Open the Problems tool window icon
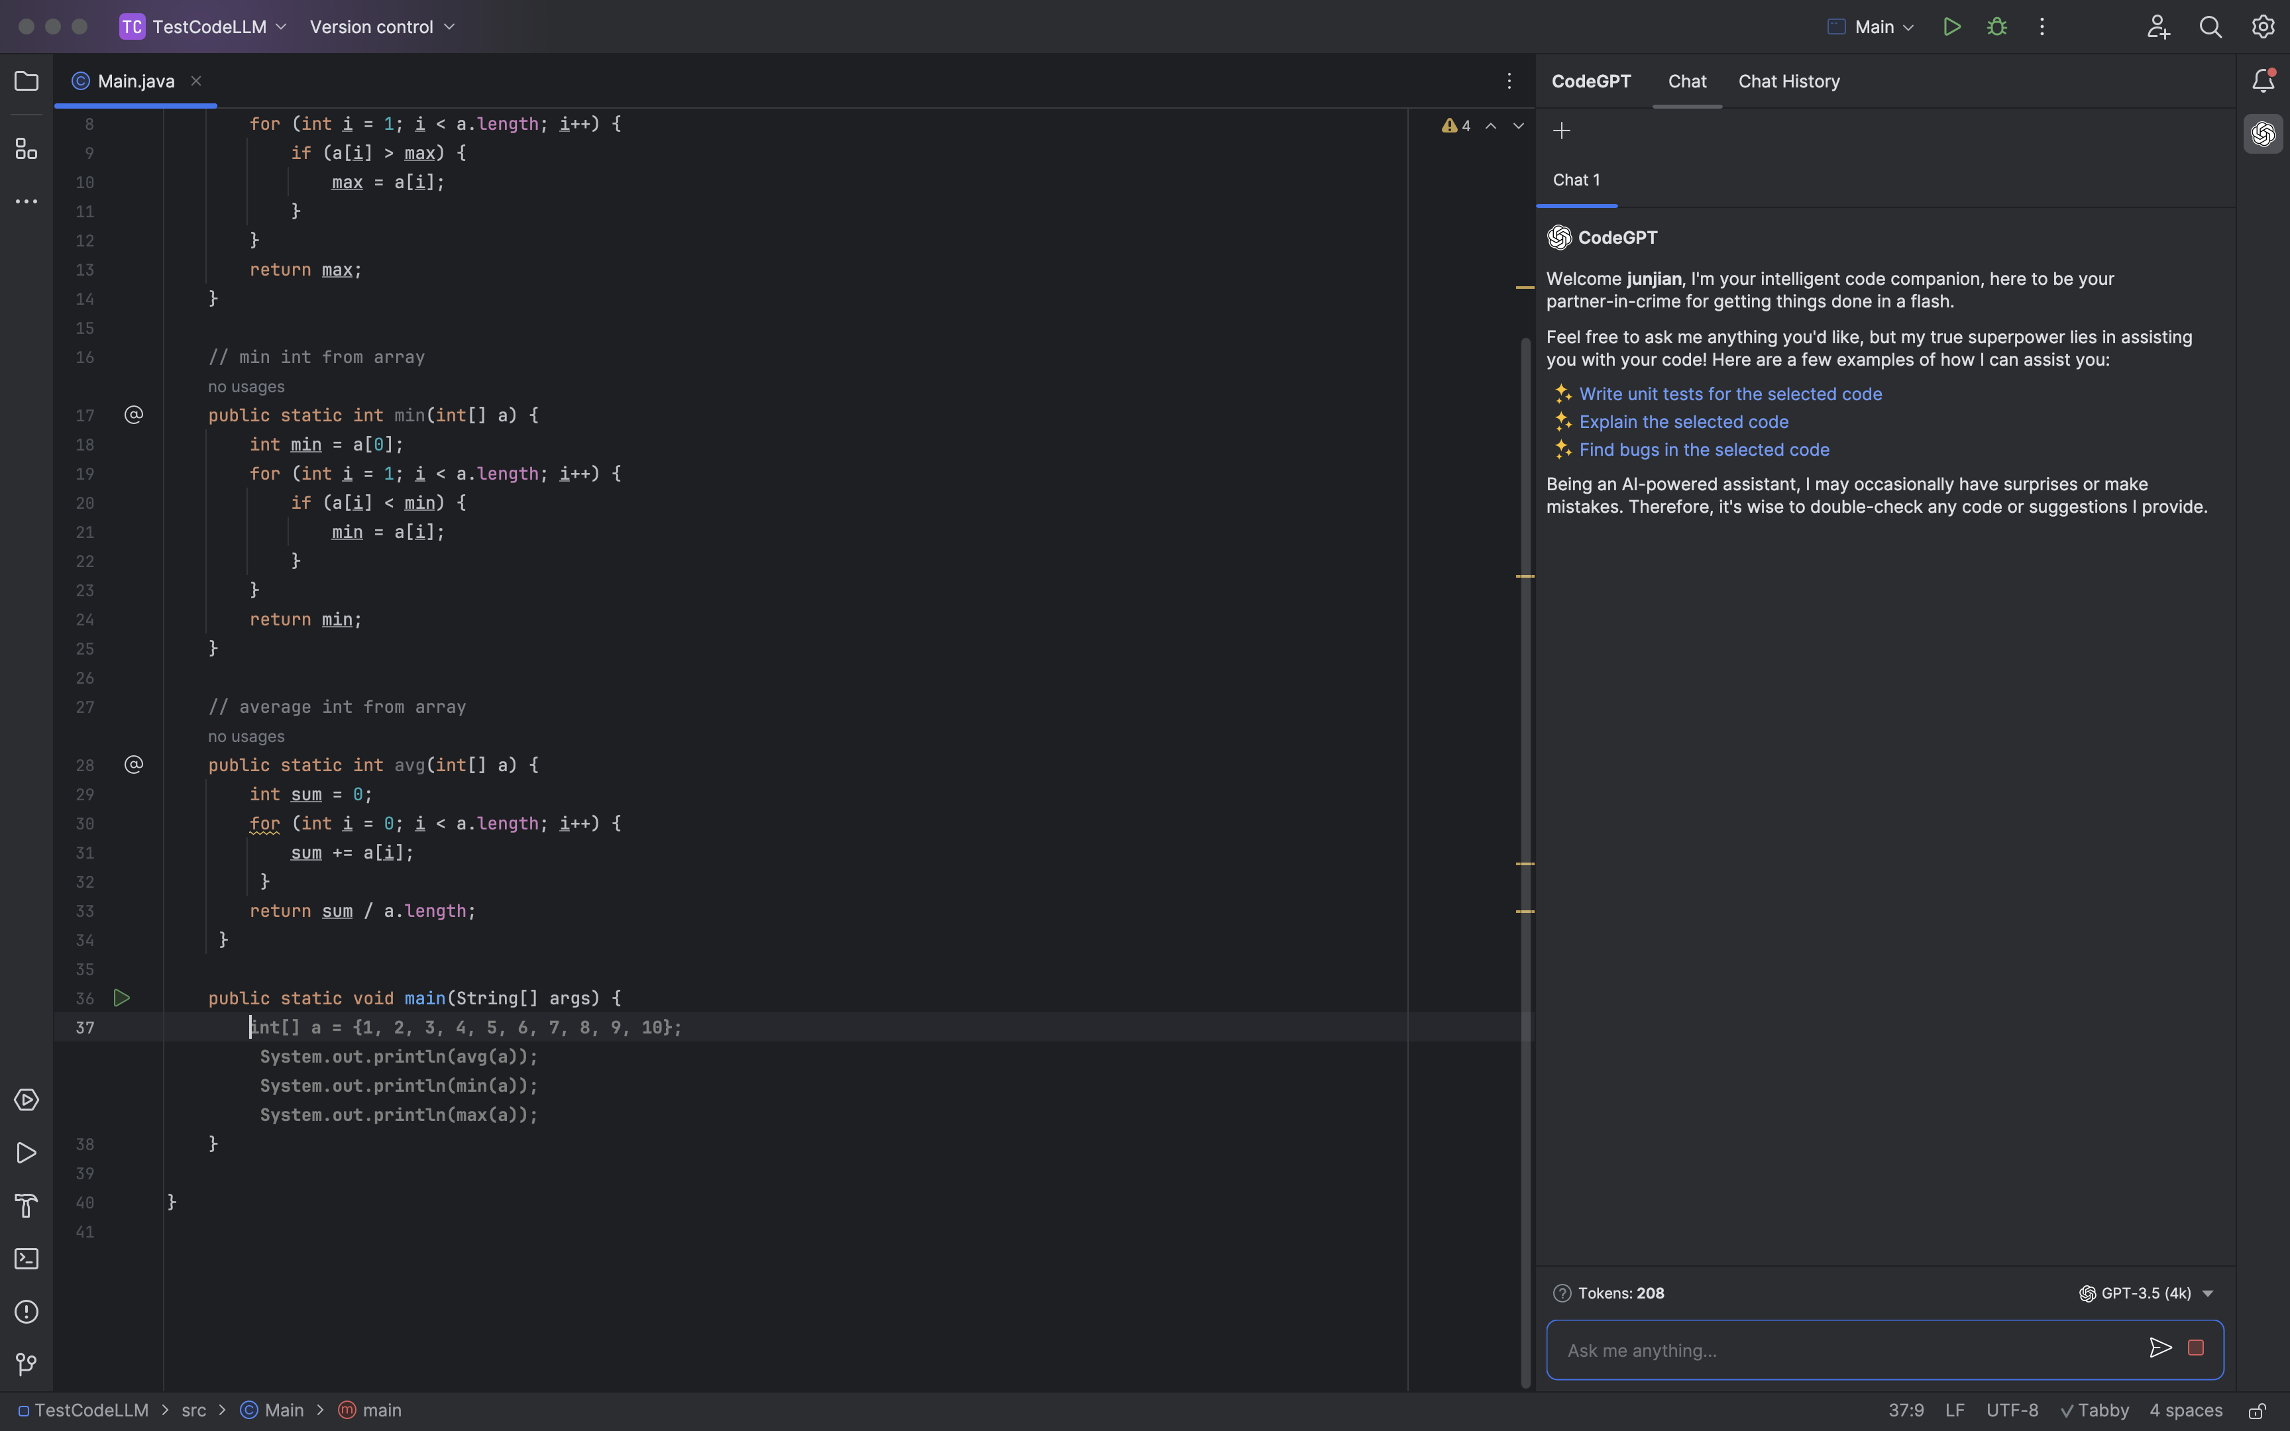2290x1431 pixels. click(27, 1312)
